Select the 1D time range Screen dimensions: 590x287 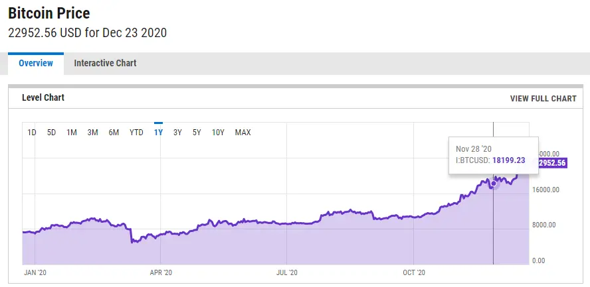(x=32, y=133)
